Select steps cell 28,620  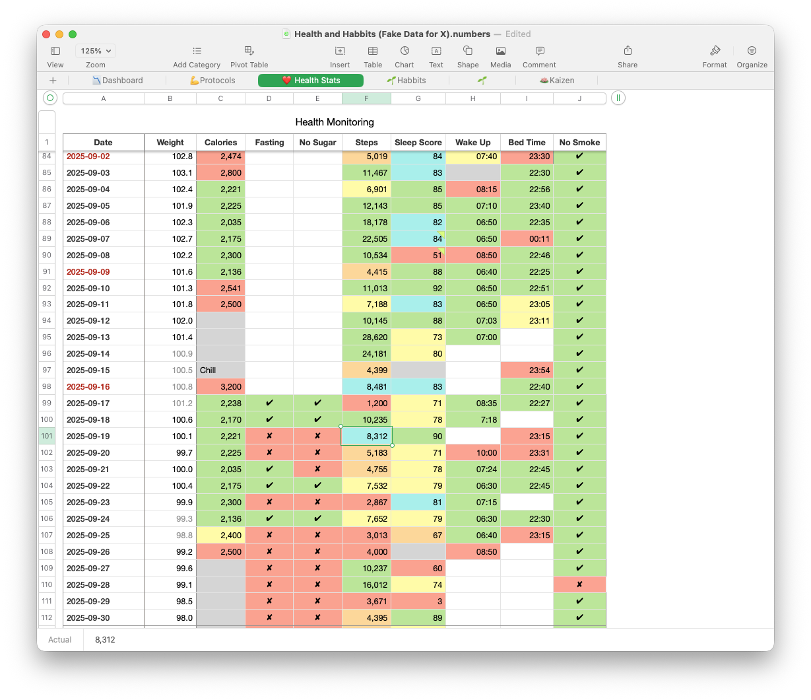coord(366,337)
